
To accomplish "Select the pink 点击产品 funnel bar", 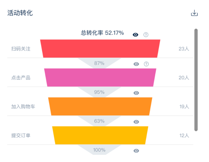I will pos(100,78).
